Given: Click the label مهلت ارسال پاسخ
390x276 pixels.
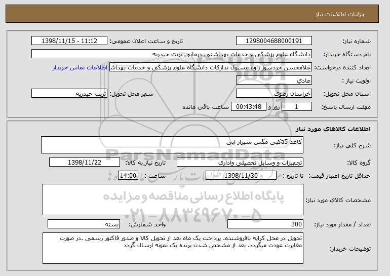Looking at the screenshot, I should (346, 107).
